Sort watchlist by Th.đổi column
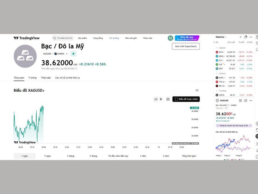 coord(241,42)
